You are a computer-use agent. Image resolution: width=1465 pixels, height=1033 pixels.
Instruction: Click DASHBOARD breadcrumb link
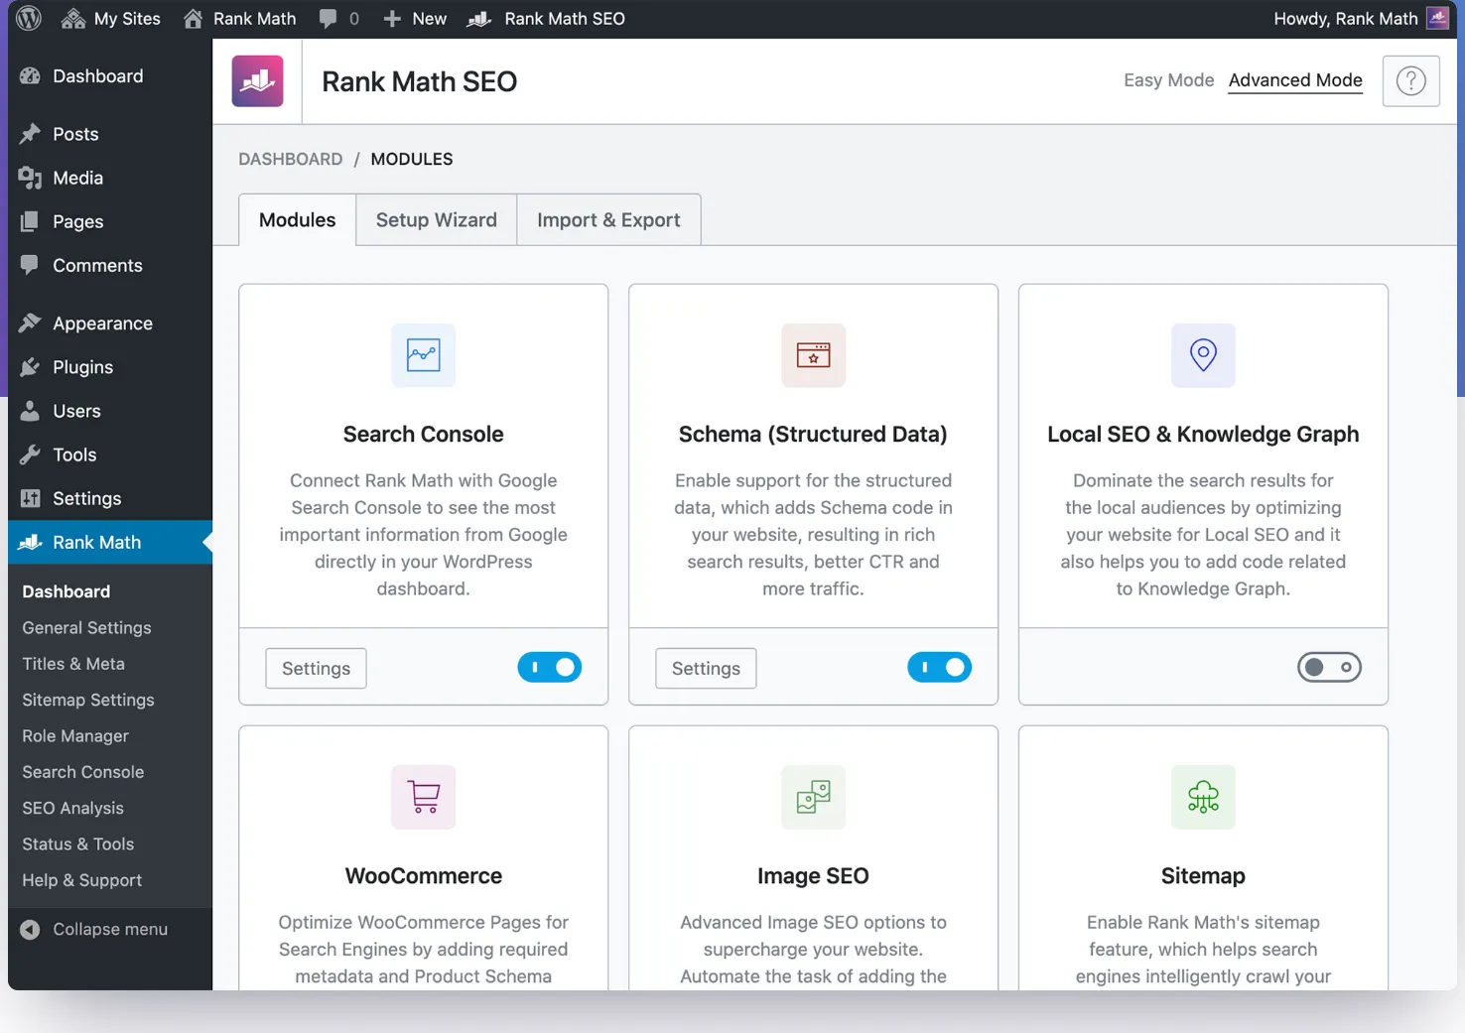291,159
